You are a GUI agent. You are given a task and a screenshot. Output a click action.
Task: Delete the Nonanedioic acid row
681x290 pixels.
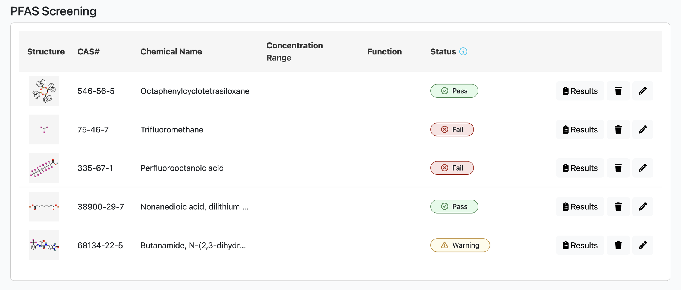[x=618, y=206]
